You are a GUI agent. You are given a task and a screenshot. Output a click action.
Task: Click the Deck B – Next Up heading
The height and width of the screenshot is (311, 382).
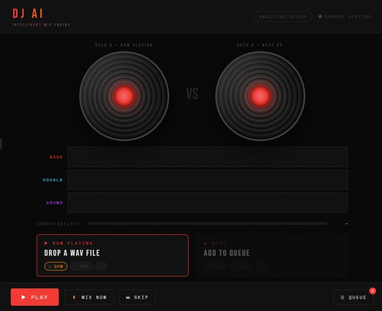[260, 45]
